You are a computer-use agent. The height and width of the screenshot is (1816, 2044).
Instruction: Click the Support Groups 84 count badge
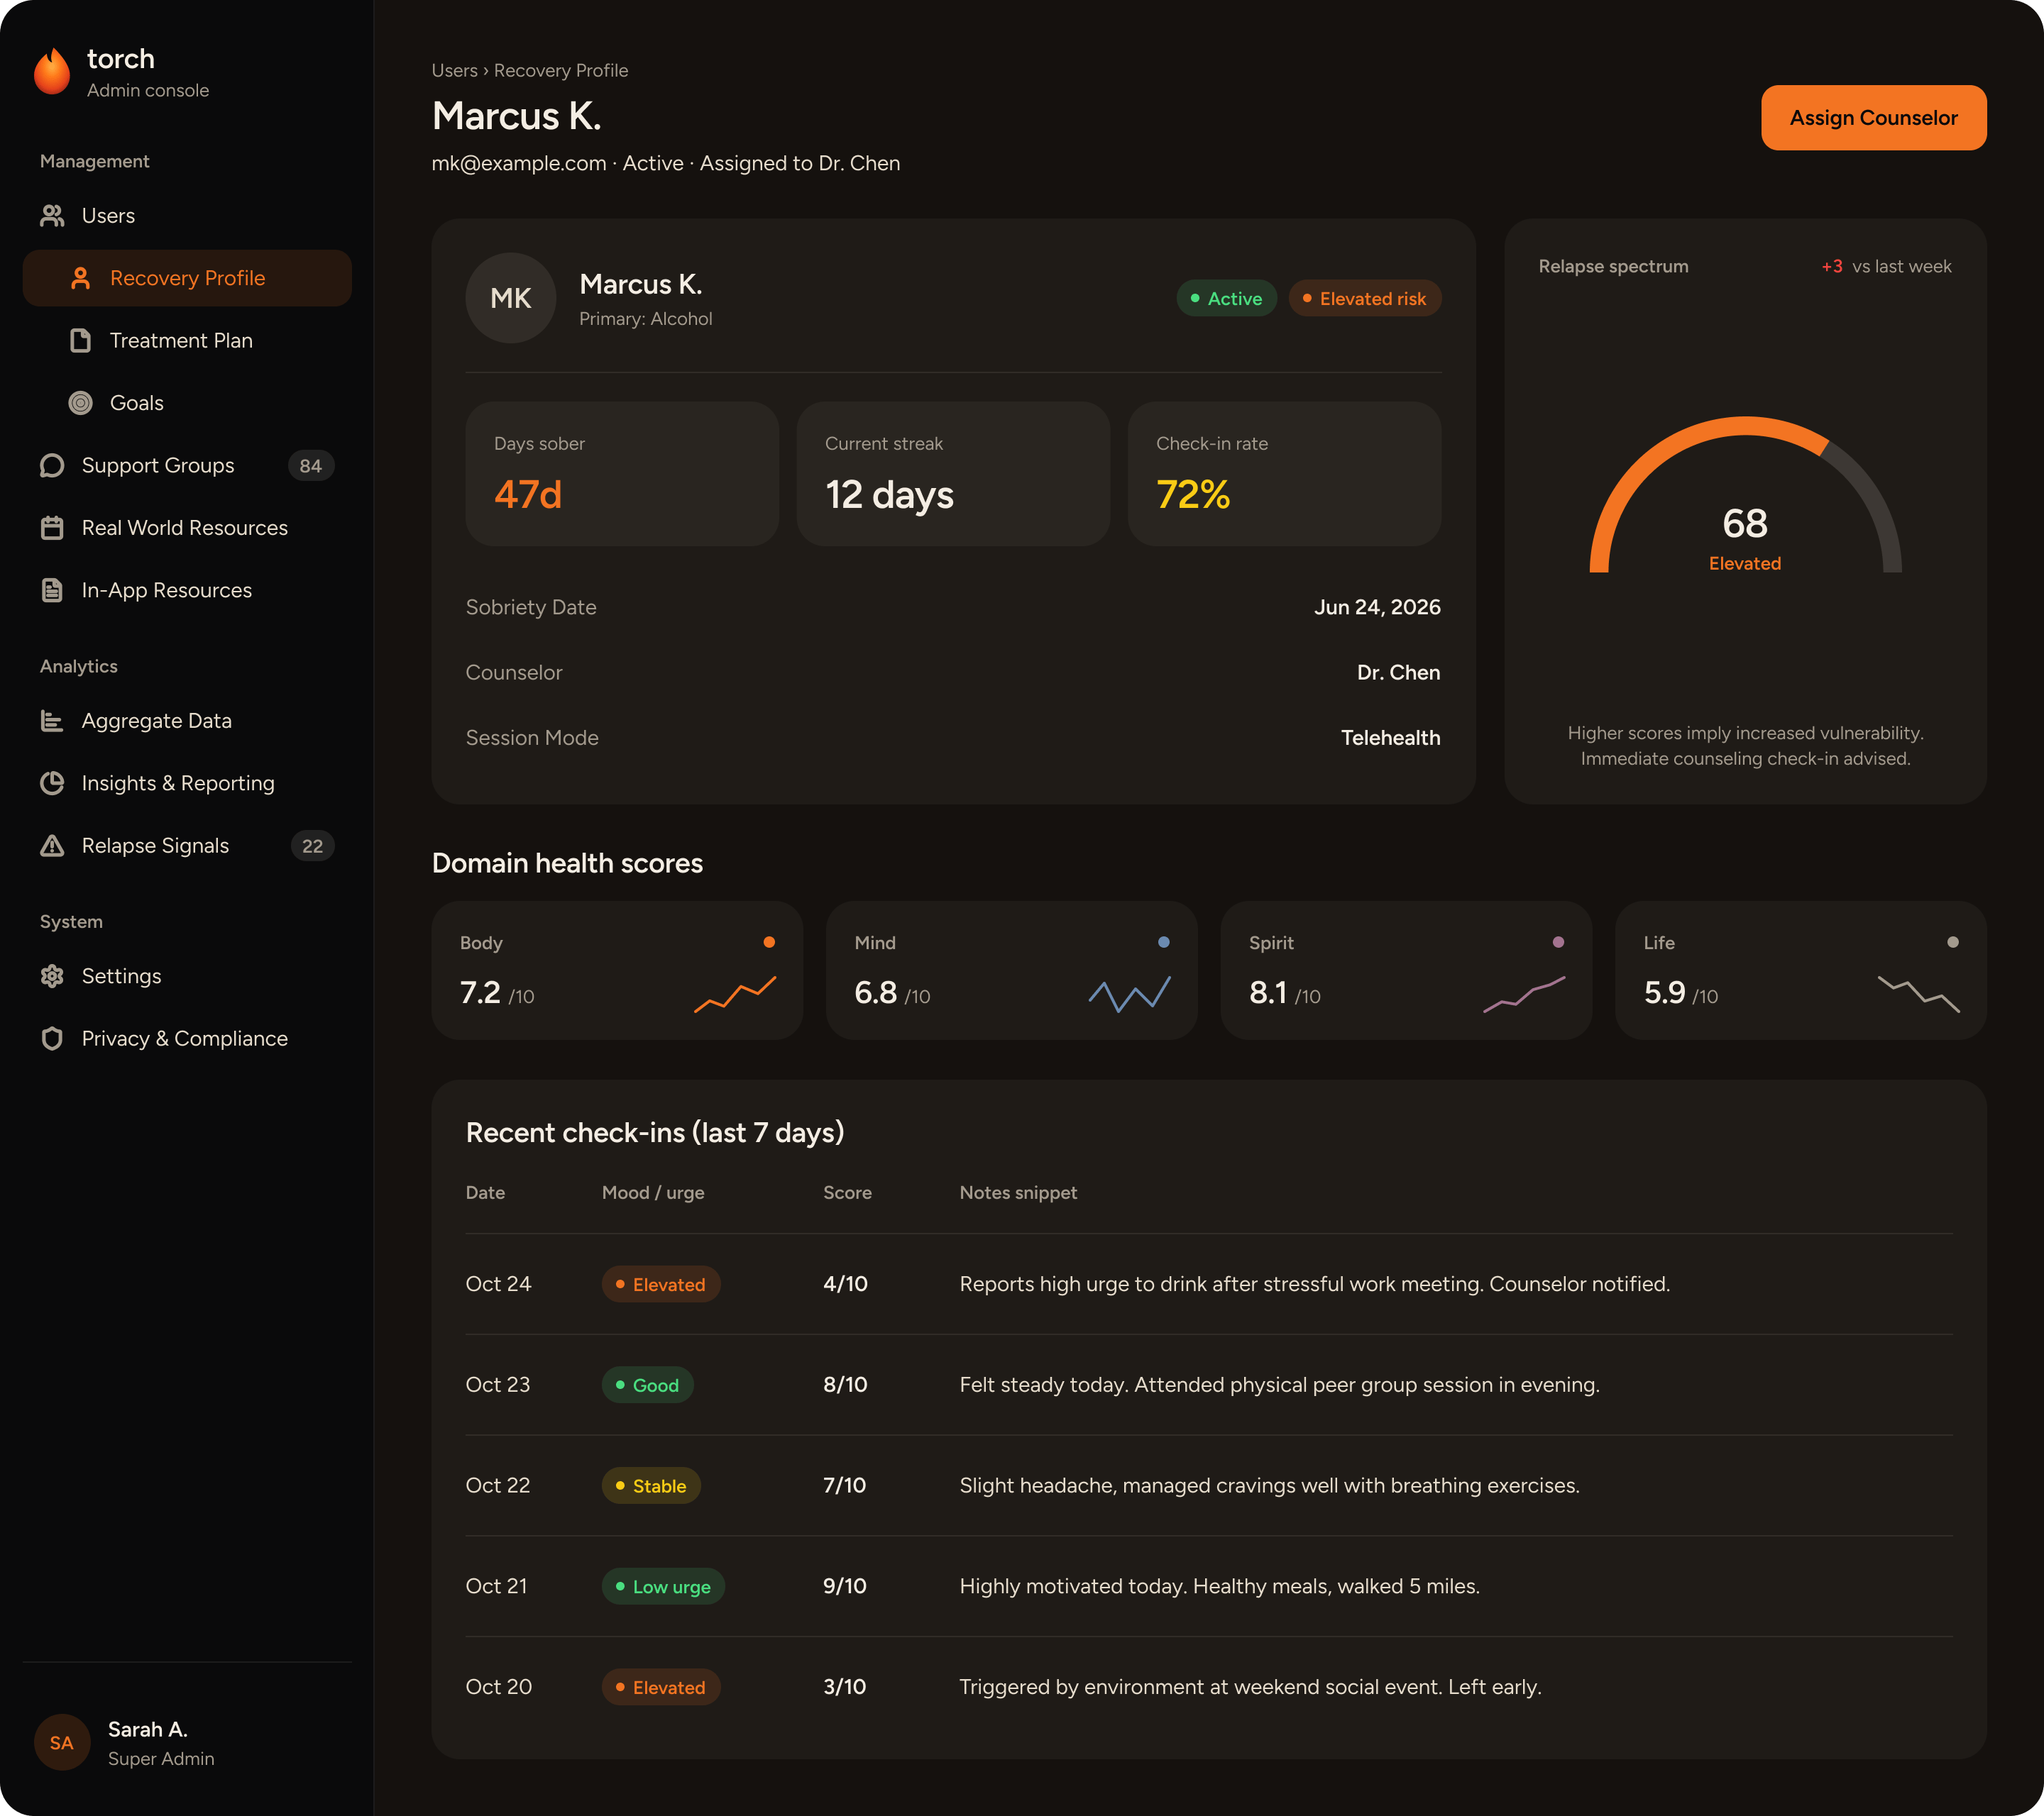[x=311, y=466]
